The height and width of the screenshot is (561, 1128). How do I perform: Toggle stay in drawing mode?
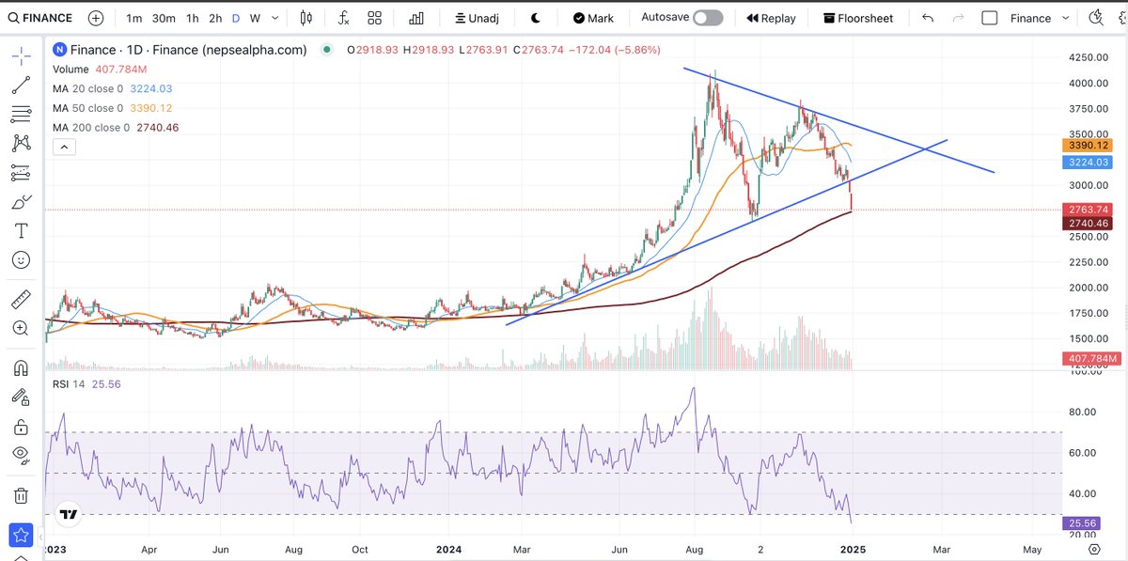point(21,397)
